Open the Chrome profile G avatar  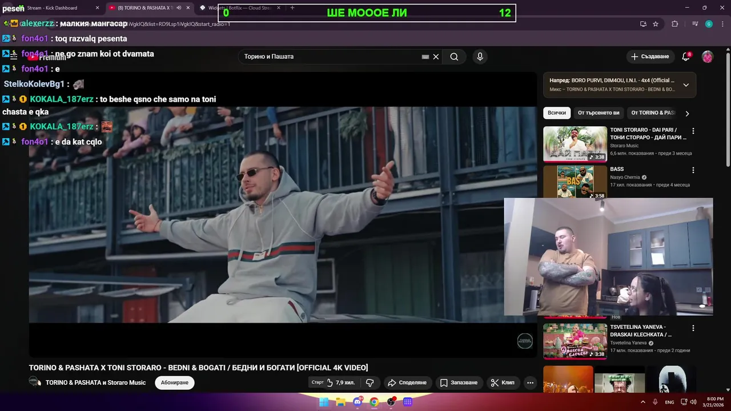(709, 24)
